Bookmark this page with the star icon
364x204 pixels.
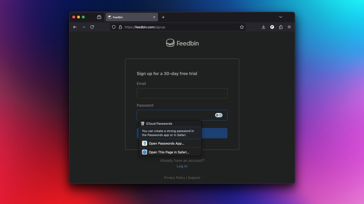pos(242,27)
